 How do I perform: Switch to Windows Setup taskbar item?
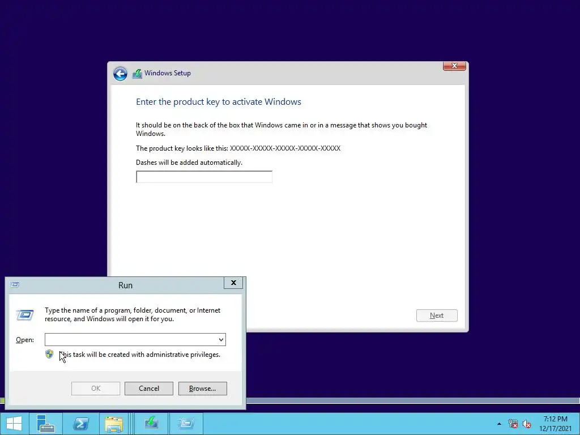(x=151, y=424)
